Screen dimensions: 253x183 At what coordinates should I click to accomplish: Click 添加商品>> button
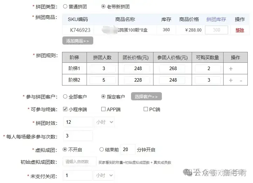pos(77,41)
